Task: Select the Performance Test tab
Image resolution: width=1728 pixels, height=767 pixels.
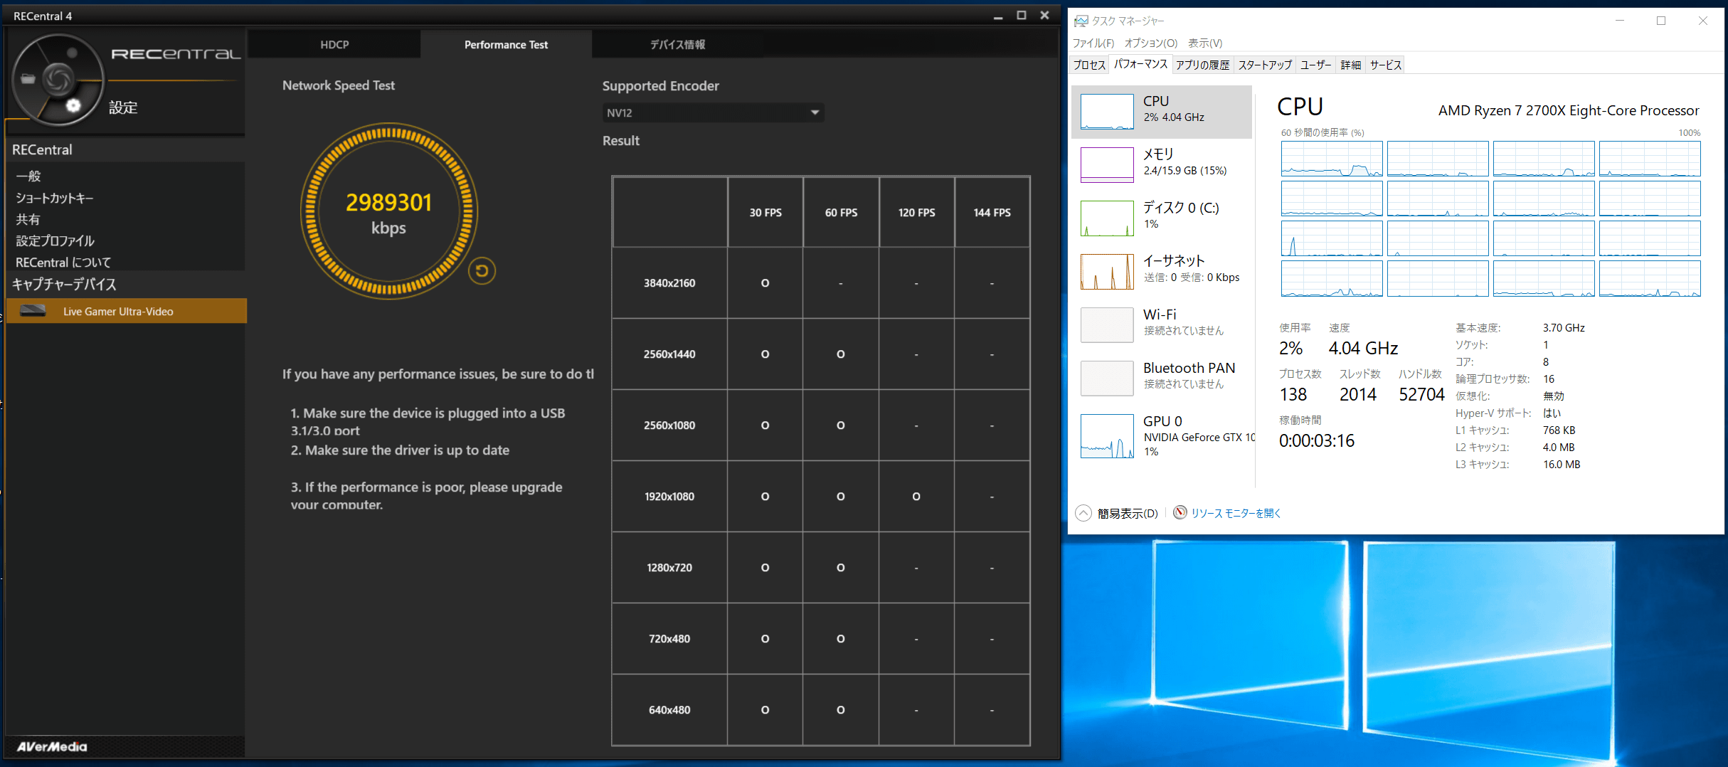Action: [506, 44]
